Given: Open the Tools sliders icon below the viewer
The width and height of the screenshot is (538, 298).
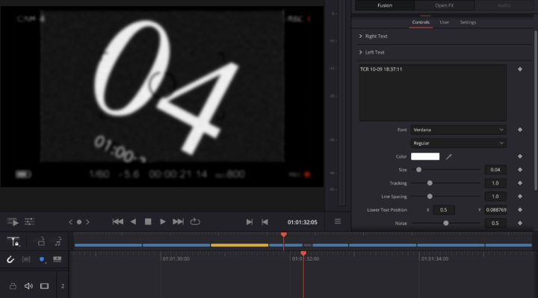Looking at the screenshot, I should pyautogui.click(x=29, y=222).
